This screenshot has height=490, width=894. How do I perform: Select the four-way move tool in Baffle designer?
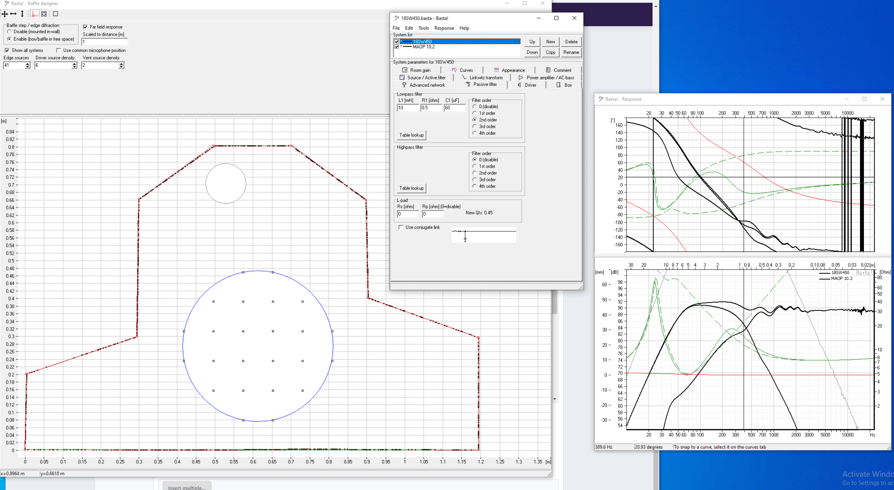tap(5, 14)
